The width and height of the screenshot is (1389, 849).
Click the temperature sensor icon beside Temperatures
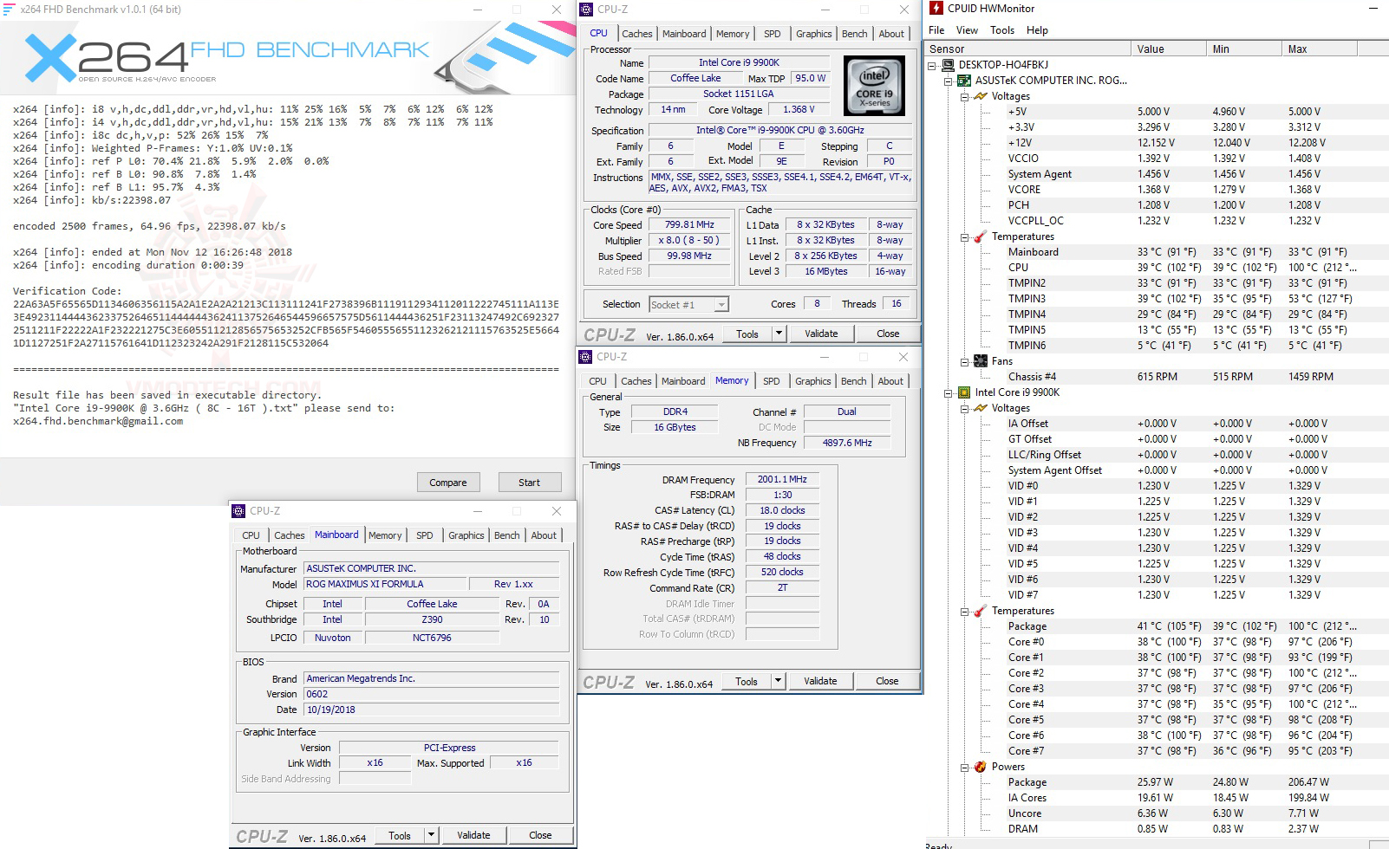click(978, 236)
